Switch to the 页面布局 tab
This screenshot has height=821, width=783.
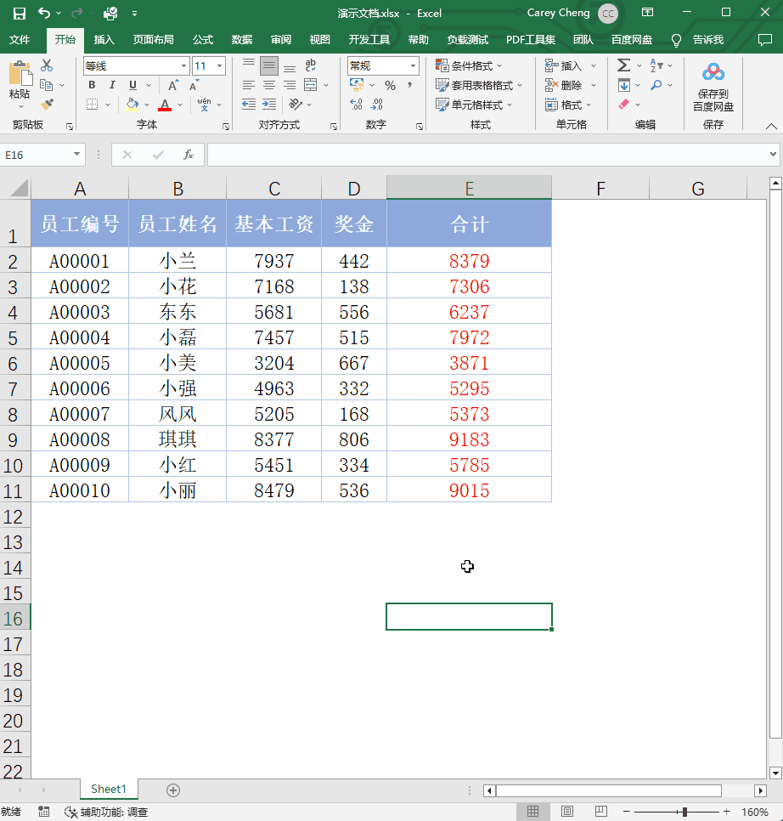pyautogui.click(x=153, y=40)
